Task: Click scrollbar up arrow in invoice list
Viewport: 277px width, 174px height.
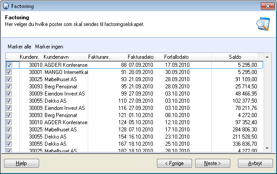Action: coord(267,57)
